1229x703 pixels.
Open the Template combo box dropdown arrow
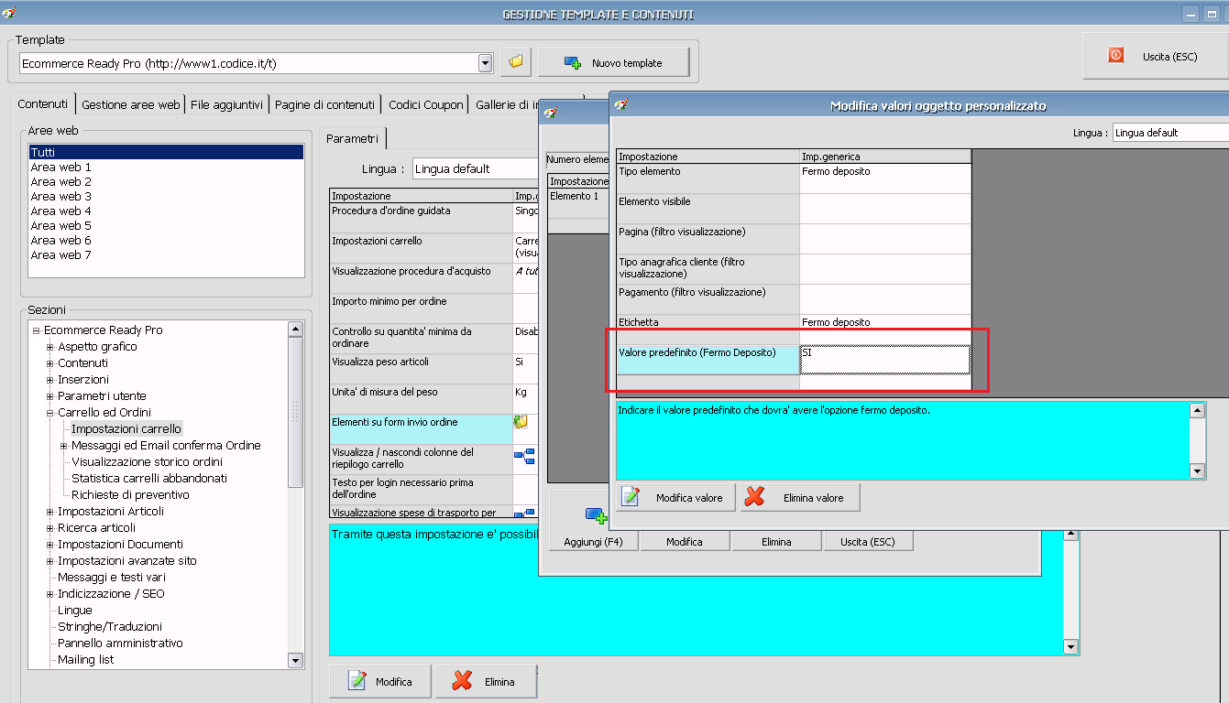tap(486, 63)
